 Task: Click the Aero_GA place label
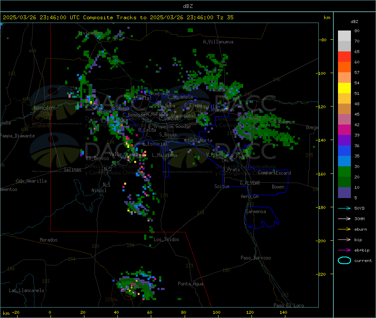tap(249, 196)
